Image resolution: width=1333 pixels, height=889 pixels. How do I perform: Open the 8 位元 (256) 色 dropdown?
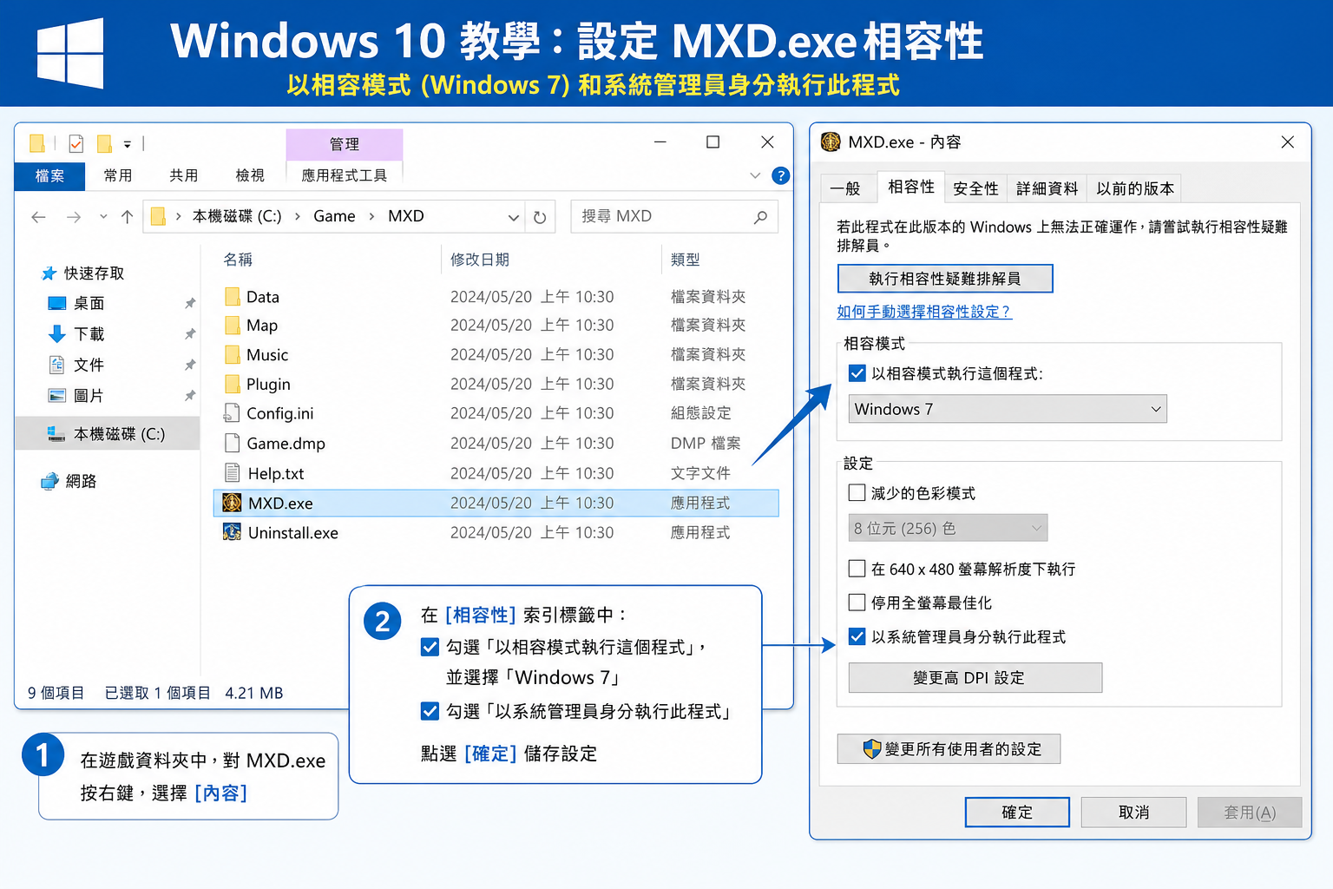coord(948,528)
